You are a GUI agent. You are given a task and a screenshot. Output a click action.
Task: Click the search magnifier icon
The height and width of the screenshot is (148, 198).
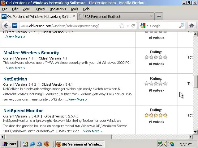pyautogui.click(x=182, y=26)
